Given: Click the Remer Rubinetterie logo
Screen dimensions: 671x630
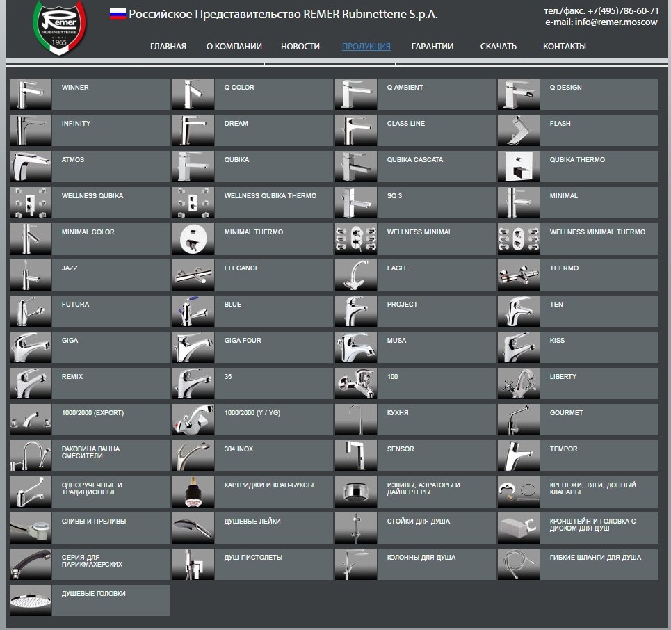Looking at the screenshot, I should point(59,27).
